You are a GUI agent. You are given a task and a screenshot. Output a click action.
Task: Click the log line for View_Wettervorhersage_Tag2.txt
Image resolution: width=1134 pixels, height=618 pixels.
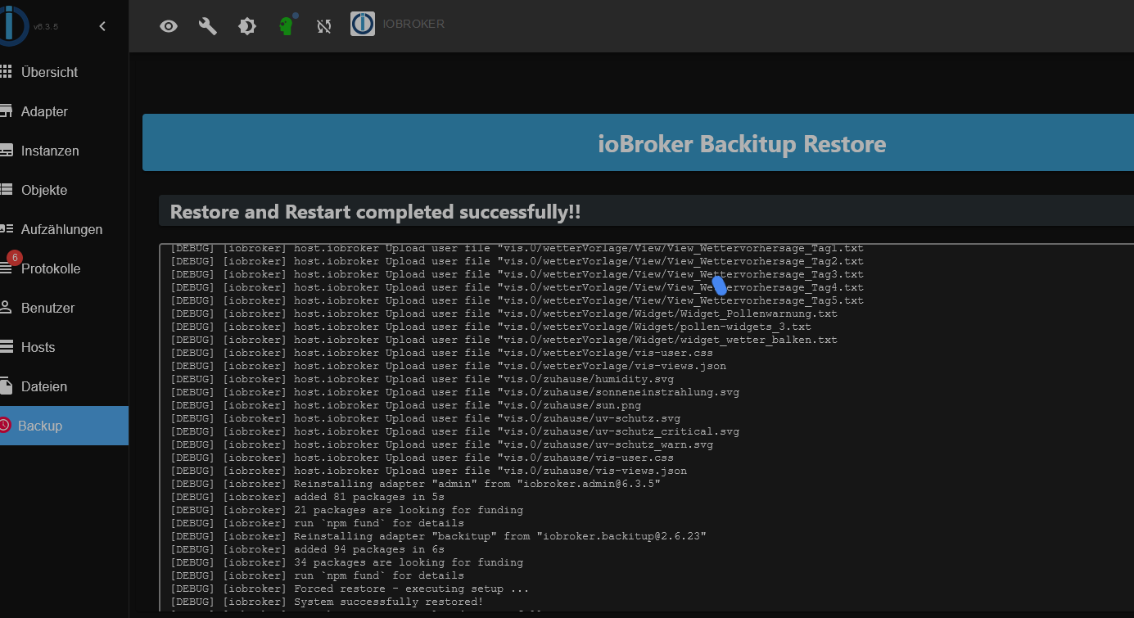point(517,261)
